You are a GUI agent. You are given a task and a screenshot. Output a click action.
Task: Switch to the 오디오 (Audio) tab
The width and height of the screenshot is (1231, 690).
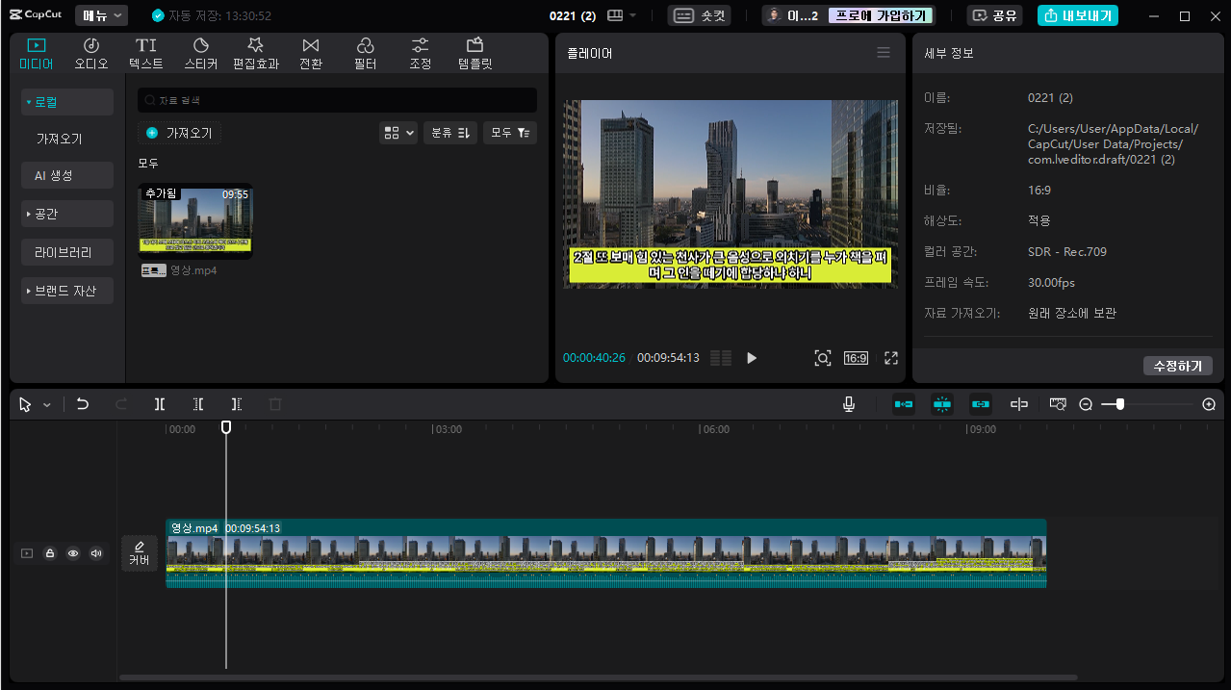coord(91,54)
